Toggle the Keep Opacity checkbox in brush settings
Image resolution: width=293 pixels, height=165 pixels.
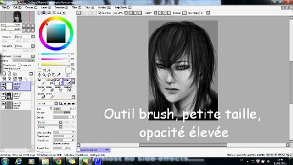[55, 143]
